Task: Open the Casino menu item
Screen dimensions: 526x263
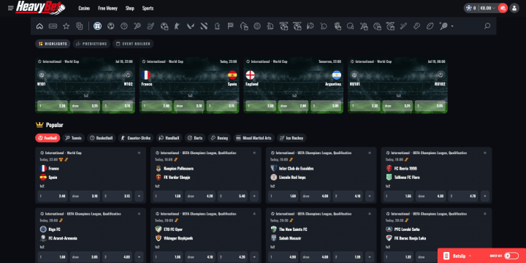Action: (84, 8)
